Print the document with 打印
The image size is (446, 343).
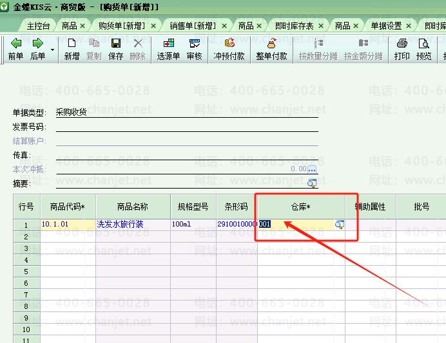[402, 49]
